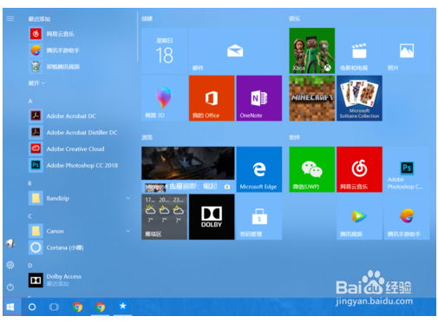Viewport: 438px width, 323px height.
Task: Open the Minecraft tile
Action: 312,98
